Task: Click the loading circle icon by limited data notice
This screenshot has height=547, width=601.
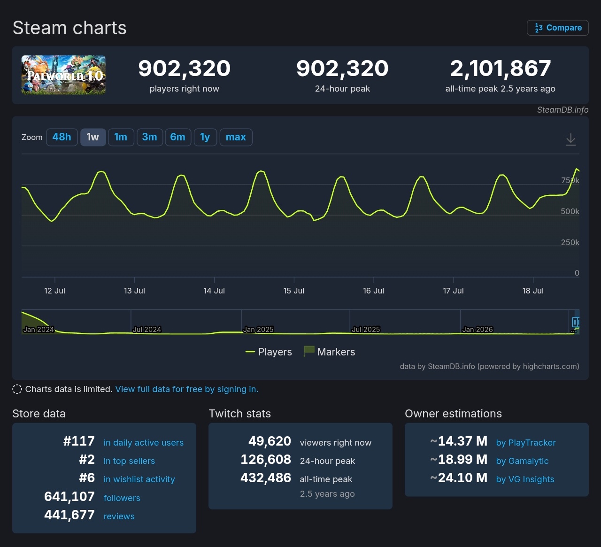Action: tap(17, 389)
